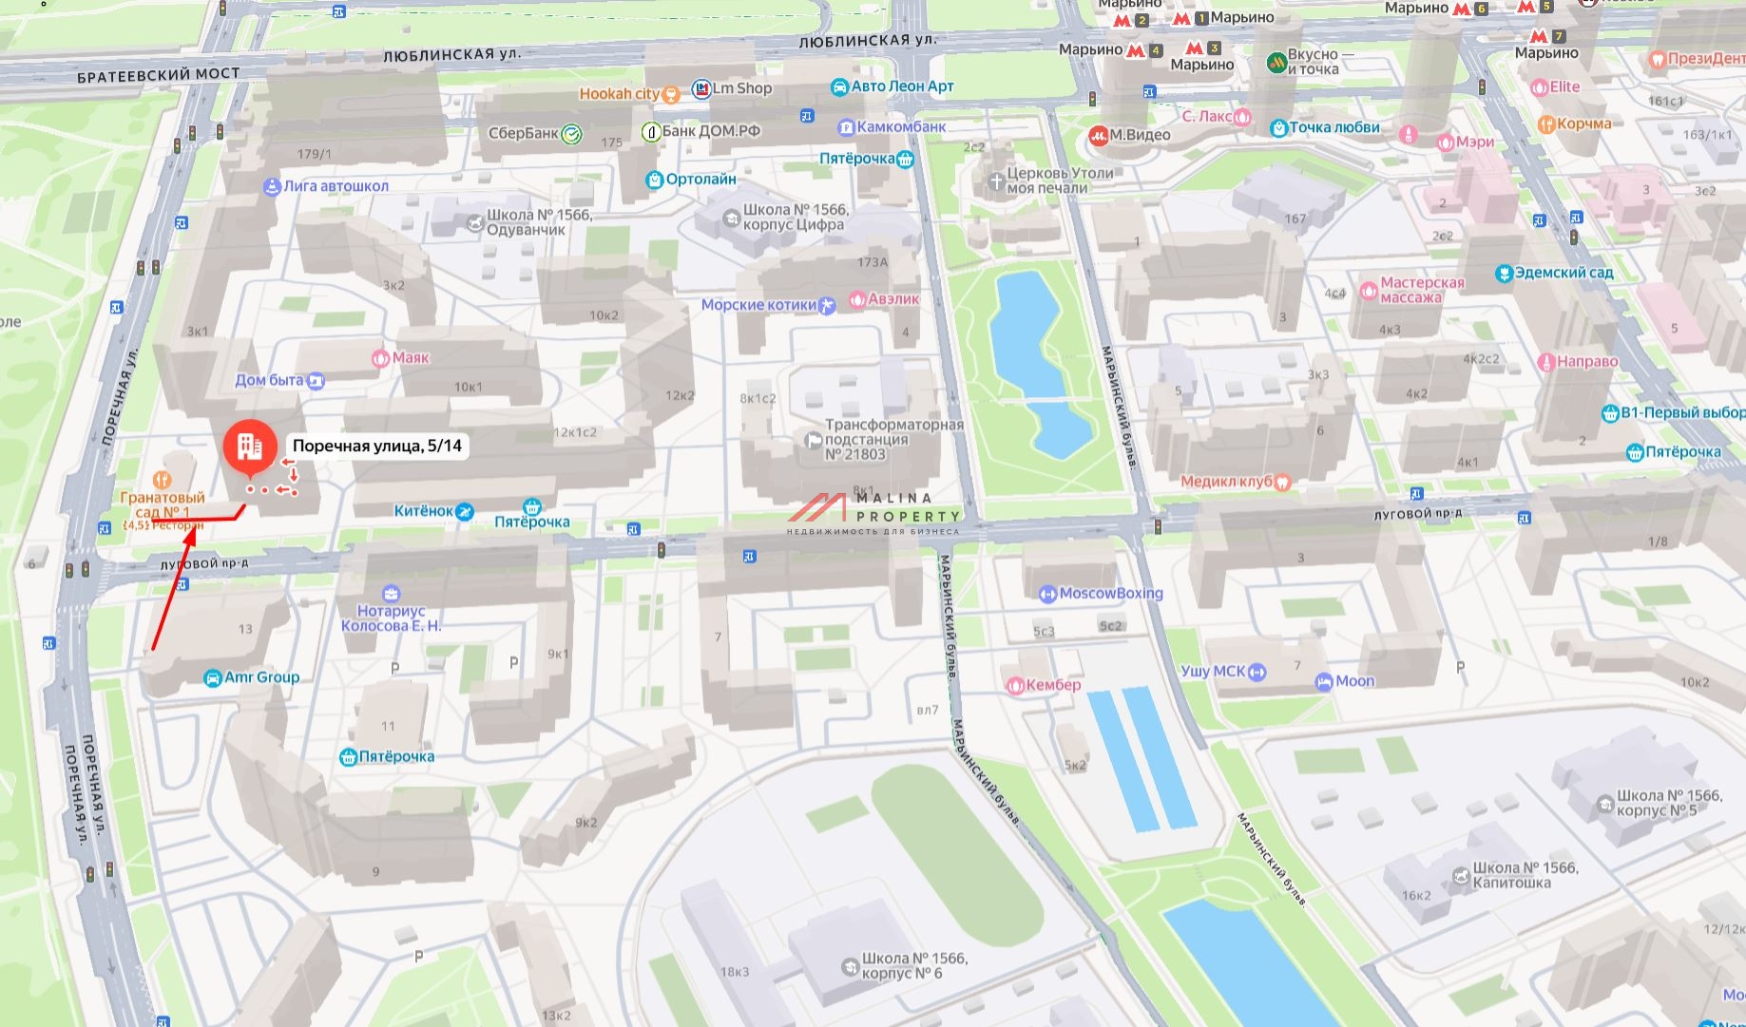
Task: Select the Эдемский сад place icon
Action: [1504, 274]
